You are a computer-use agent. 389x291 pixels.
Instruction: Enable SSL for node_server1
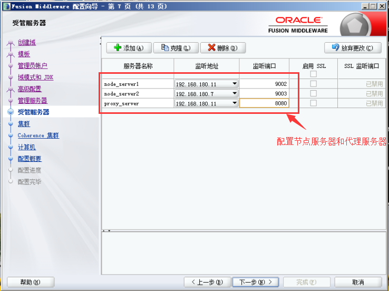(x=313, y=84)
